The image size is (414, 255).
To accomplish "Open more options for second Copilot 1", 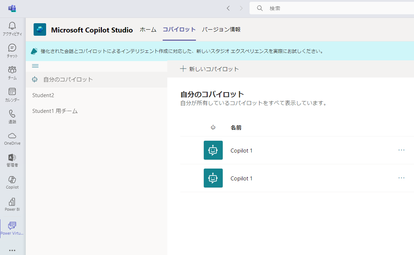I will tap(401, 178).
